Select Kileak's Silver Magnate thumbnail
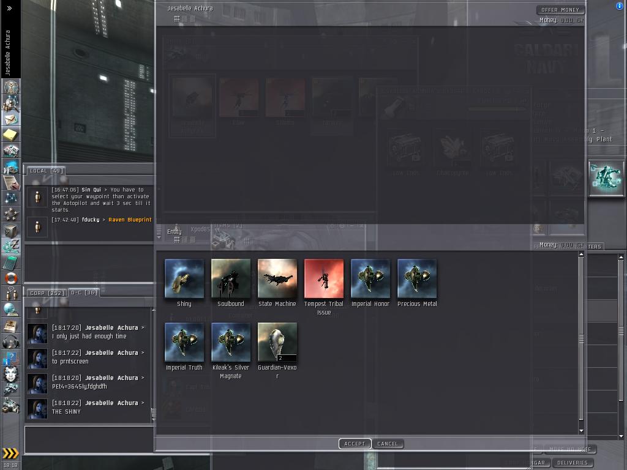Screen dimensions: 627x470 pos(231,342)
